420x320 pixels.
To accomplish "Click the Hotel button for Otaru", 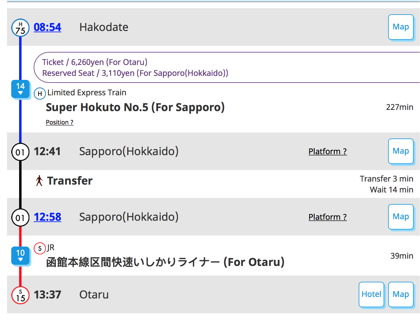I will (371, 294).
